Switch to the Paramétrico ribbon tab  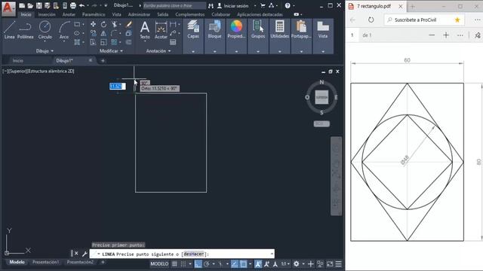click(94, 14)
